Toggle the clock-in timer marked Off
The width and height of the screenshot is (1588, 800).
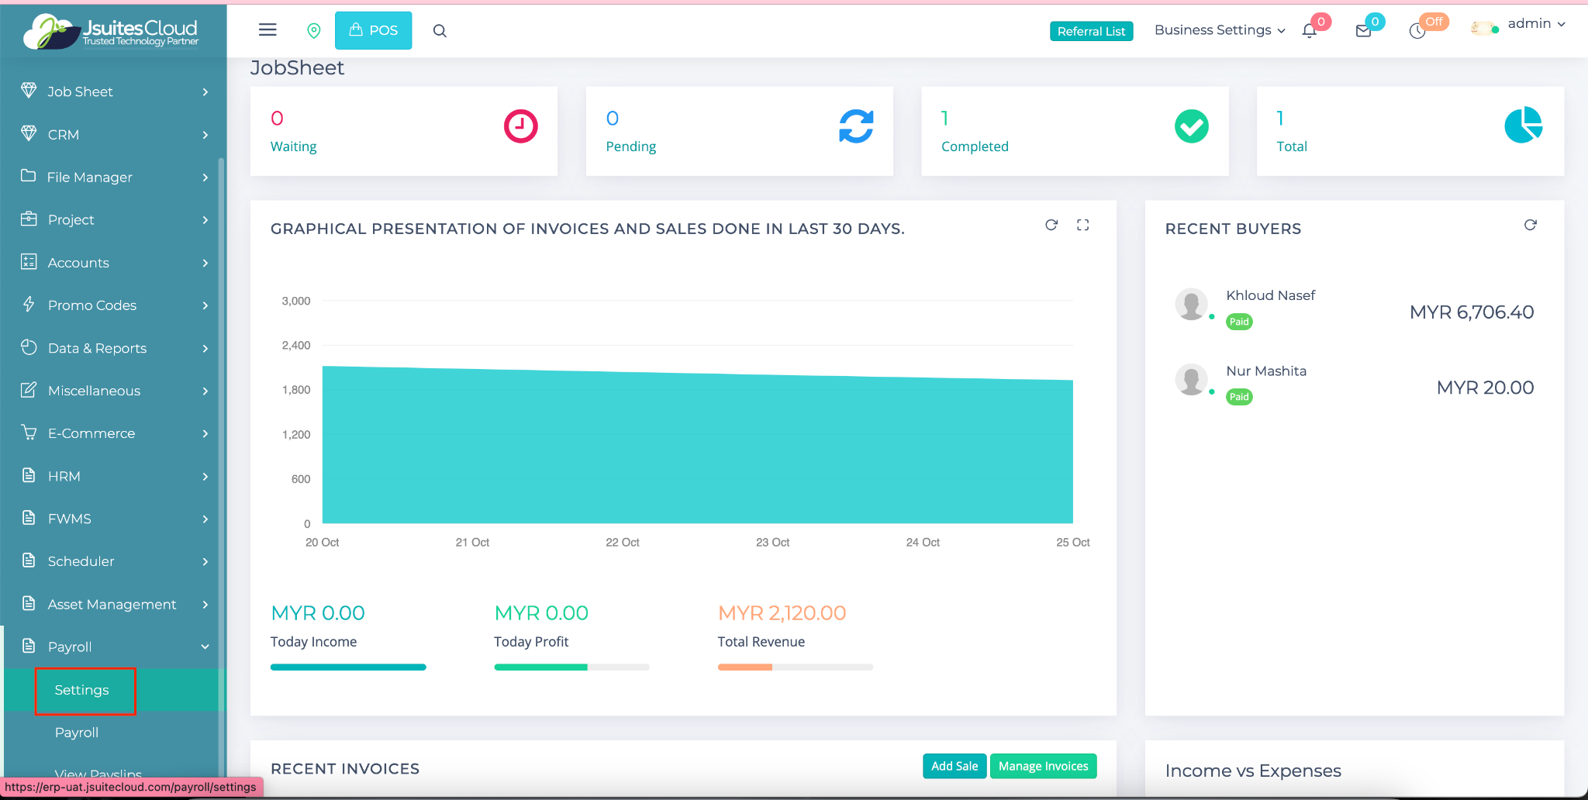pos(1418,31)
